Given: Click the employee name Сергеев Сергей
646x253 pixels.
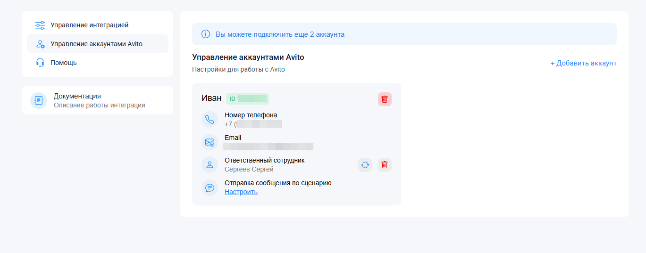Looking at the screenshot, I should tap(249, 169).
